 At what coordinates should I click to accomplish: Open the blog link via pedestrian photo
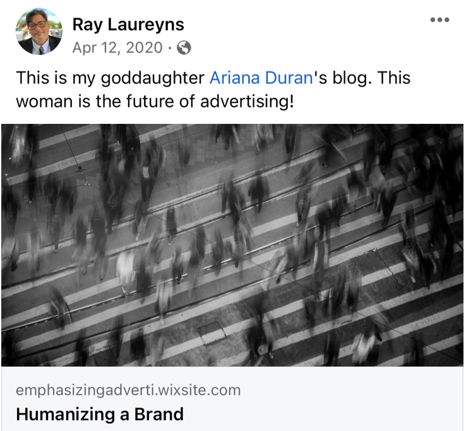click(x=232, y=245)
